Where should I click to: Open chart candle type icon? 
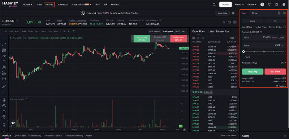(x=64, y=31)
